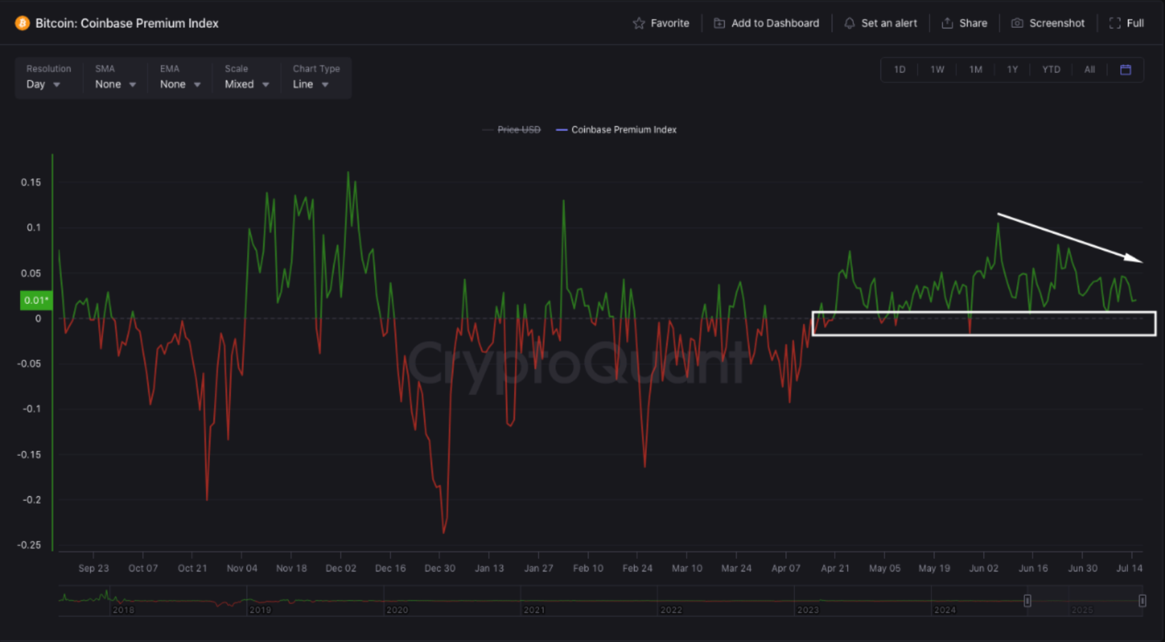Click the 1Y range button

coord(1012,69)
